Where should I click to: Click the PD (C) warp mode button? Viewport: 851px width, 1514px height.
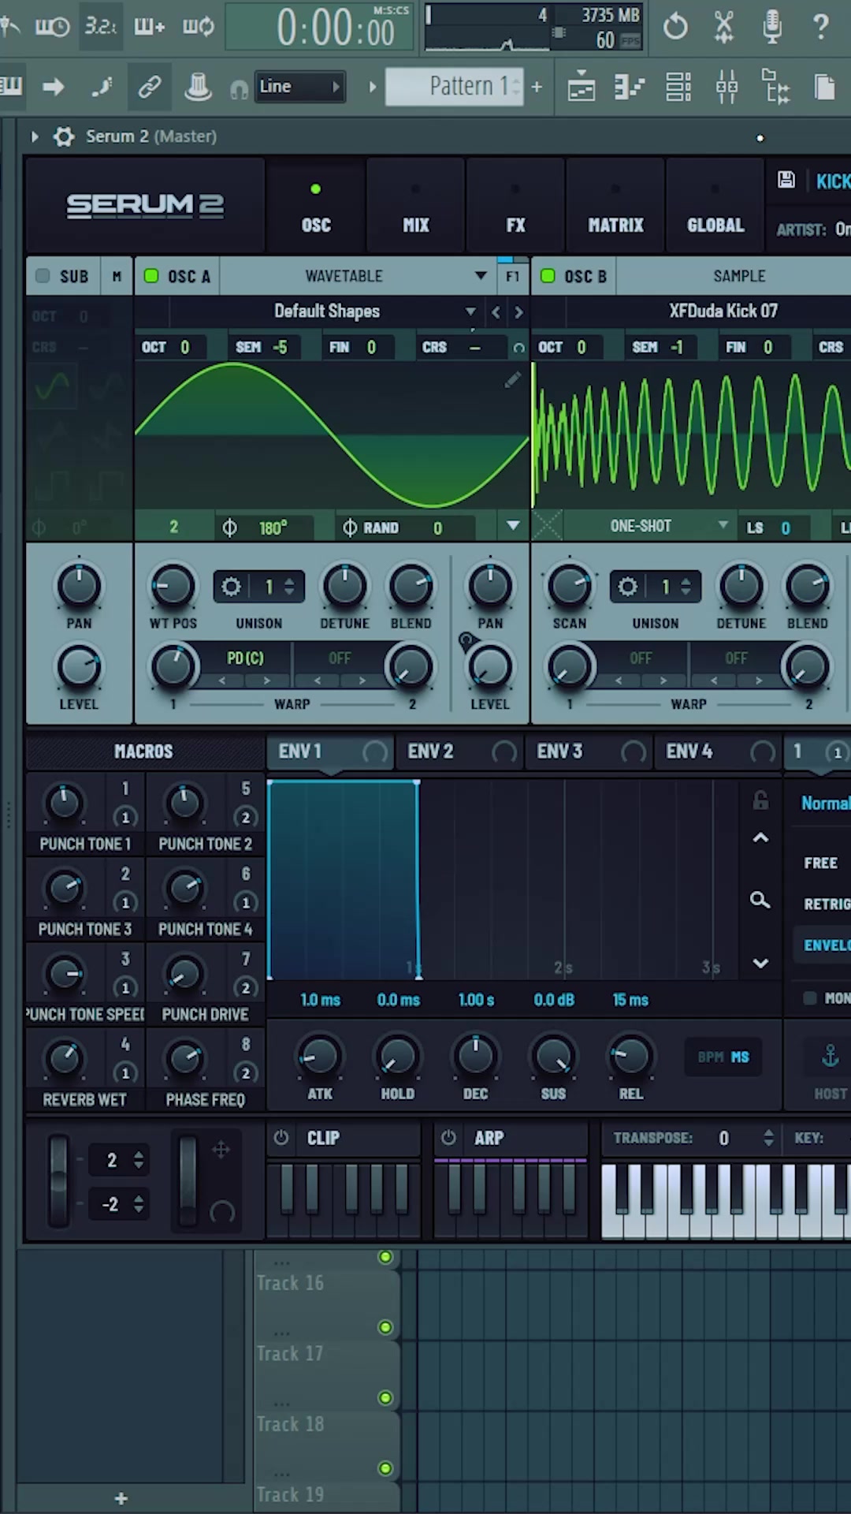click(x=245, y=658)
